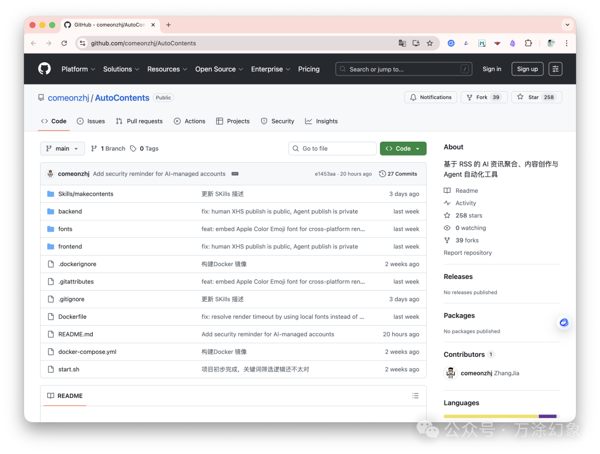Click the GitHub home logo

[44, 68]
